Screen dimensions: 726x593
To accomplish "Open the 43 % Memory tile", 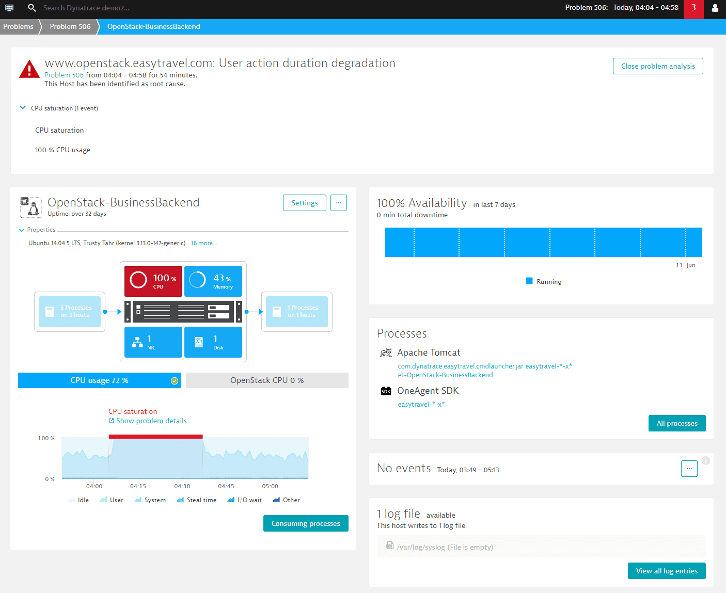I will point(213,281).
